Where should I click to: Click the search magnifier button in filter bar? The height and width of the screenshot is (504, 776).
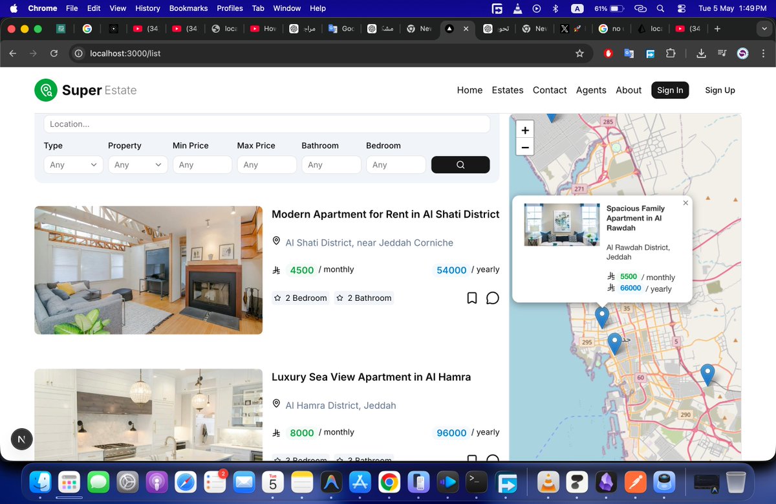coord(460,164)
